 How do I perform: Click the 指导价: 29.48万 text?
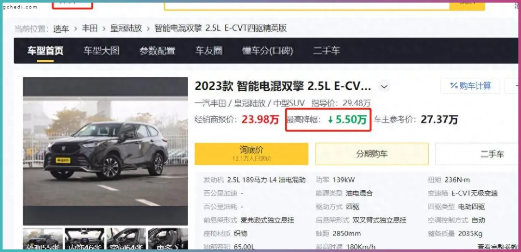click(341, 103)
